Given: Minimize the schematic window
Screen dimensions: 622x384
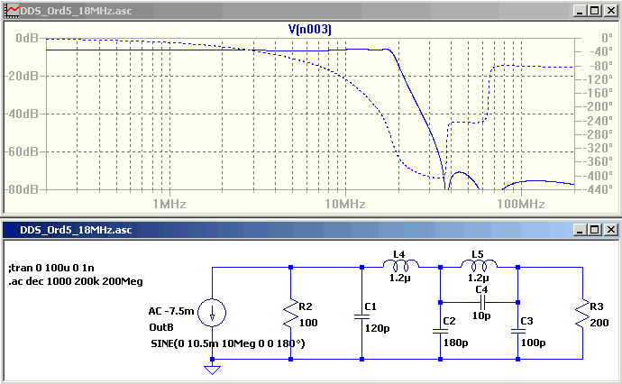Looking at the screenshot, I should (x=580, y=230).
